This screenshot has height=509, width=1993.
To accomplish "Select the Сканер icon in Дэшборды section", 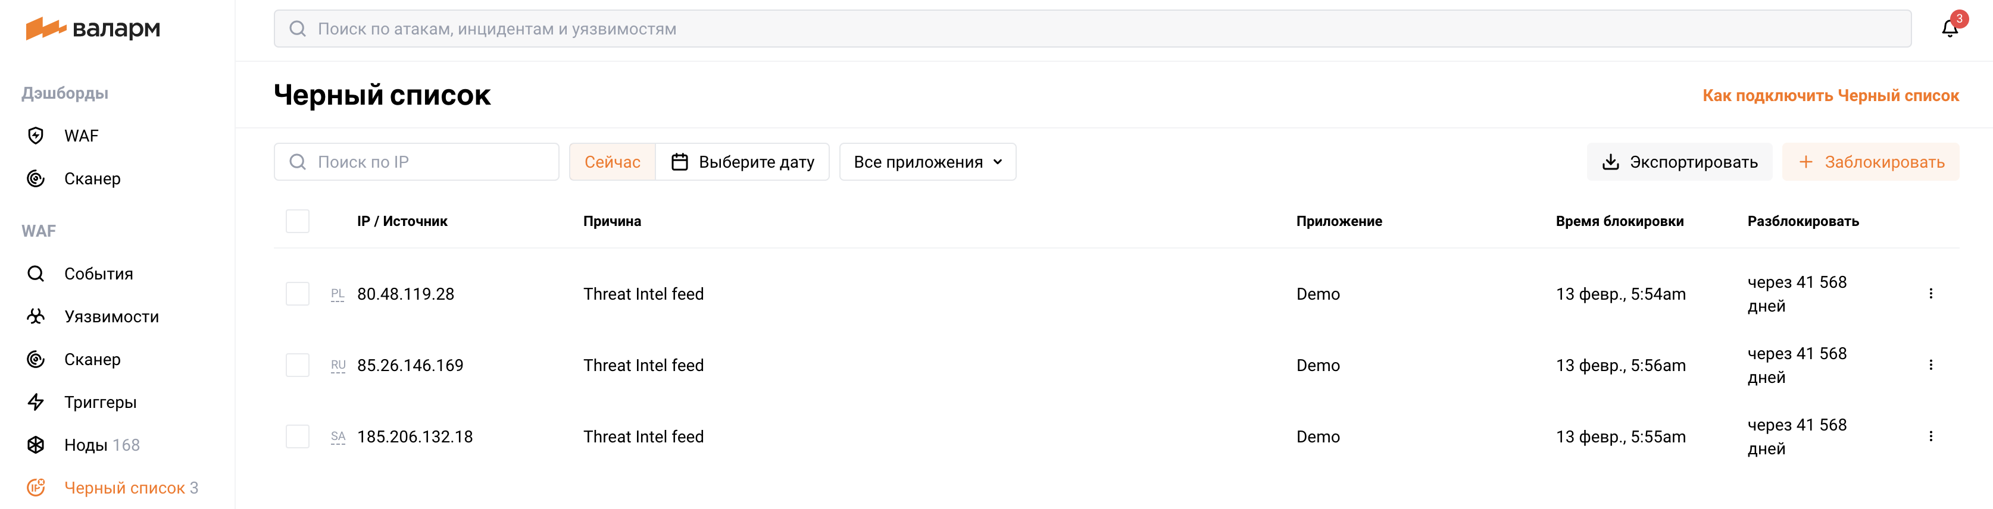I will pyautogui.click(x=35, y=178).
